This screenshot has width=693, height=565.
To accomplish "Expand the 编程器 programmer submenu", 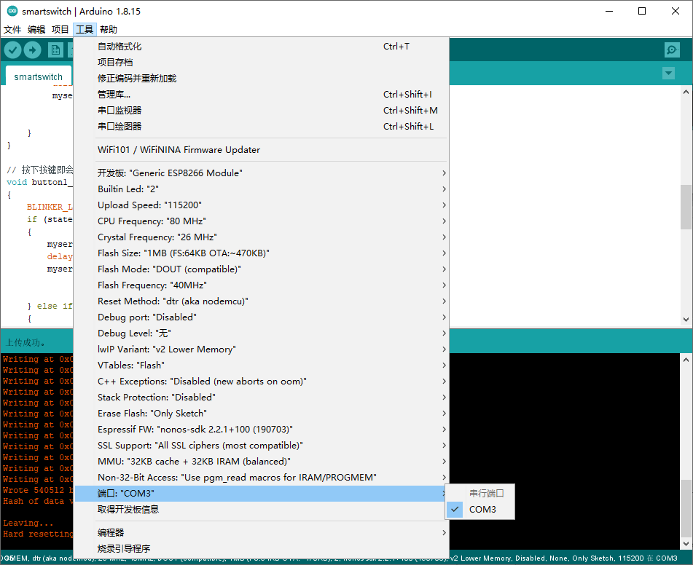I will [261, 533].
